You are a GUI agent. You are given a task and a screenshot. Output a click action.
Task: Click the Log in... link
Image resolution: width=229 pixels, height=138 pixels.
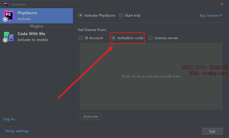tap(10, 119)
